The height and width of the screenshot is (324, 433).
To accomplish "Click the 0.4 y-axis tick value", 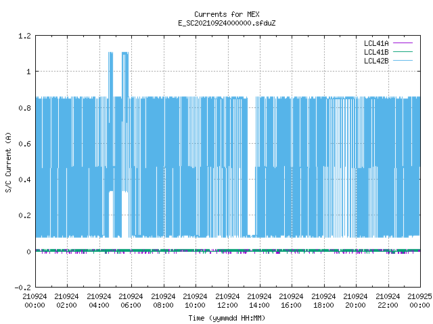I will [24, 180].
